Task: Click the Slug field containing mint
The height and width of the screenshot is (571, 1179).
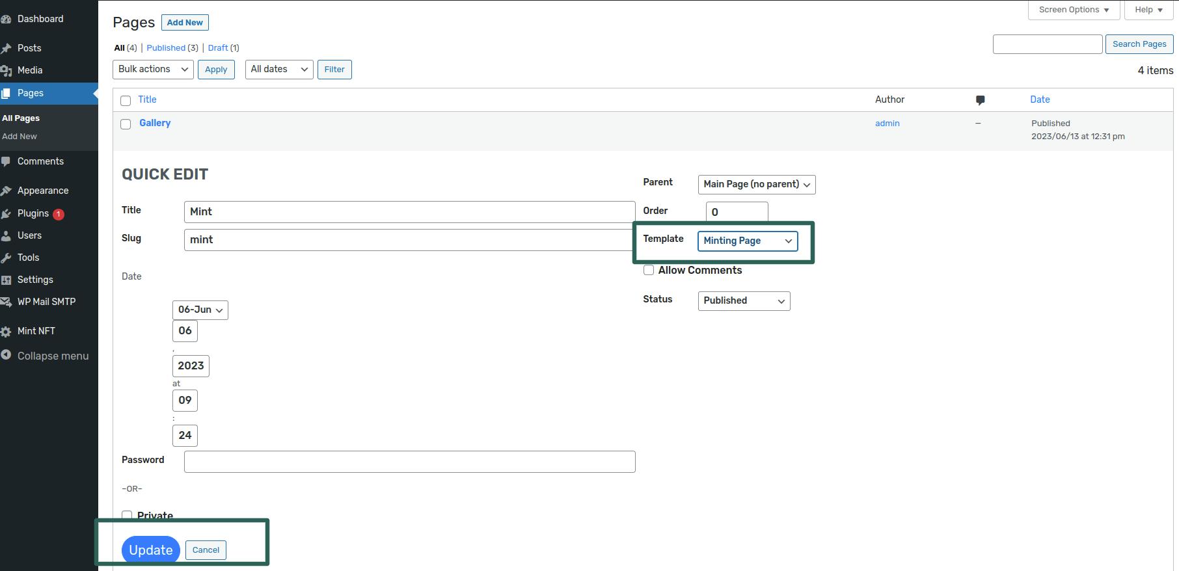Action: pyautogui.click(x=409, y=240)
